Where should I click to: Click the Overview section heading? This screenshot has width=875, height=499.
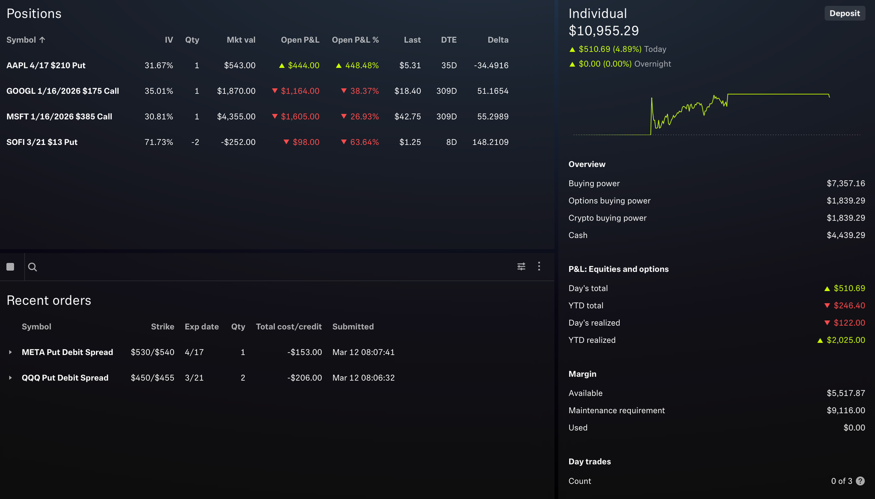tap(587, 164)
